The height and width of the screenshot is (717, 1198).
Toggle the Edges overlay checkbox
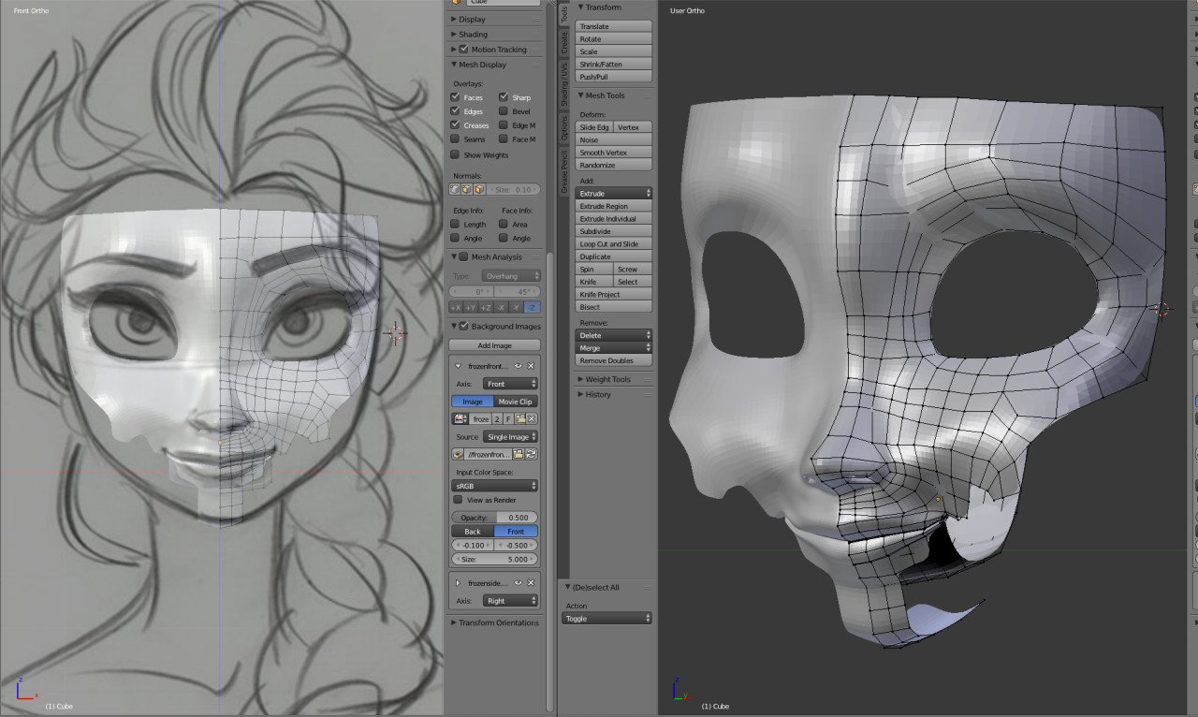(455, 111)
